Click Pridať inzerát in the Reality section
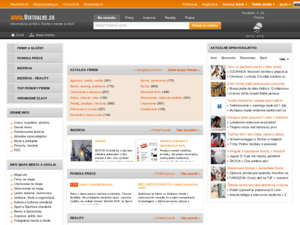This screenshot has width=300, height=225. click(165, 218)
